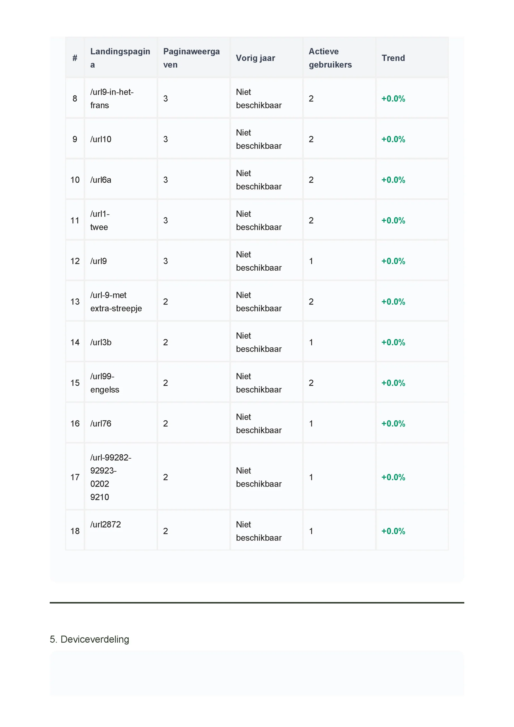The width and height of the screenshot is (514, 727).
Task: Click the Landingspagina column header
Action: coord(120,58)
